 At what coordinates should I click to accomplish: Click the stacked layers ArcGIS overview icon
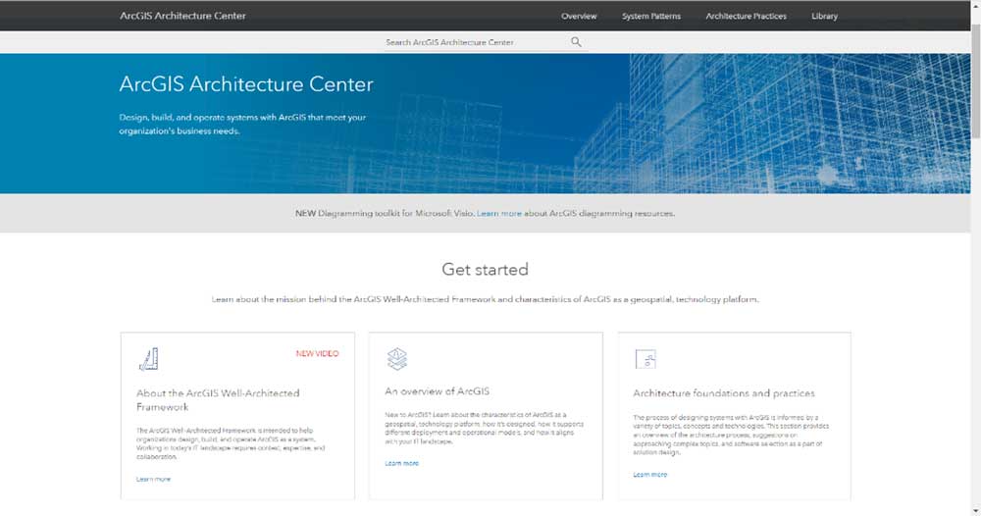pos(396,359)
